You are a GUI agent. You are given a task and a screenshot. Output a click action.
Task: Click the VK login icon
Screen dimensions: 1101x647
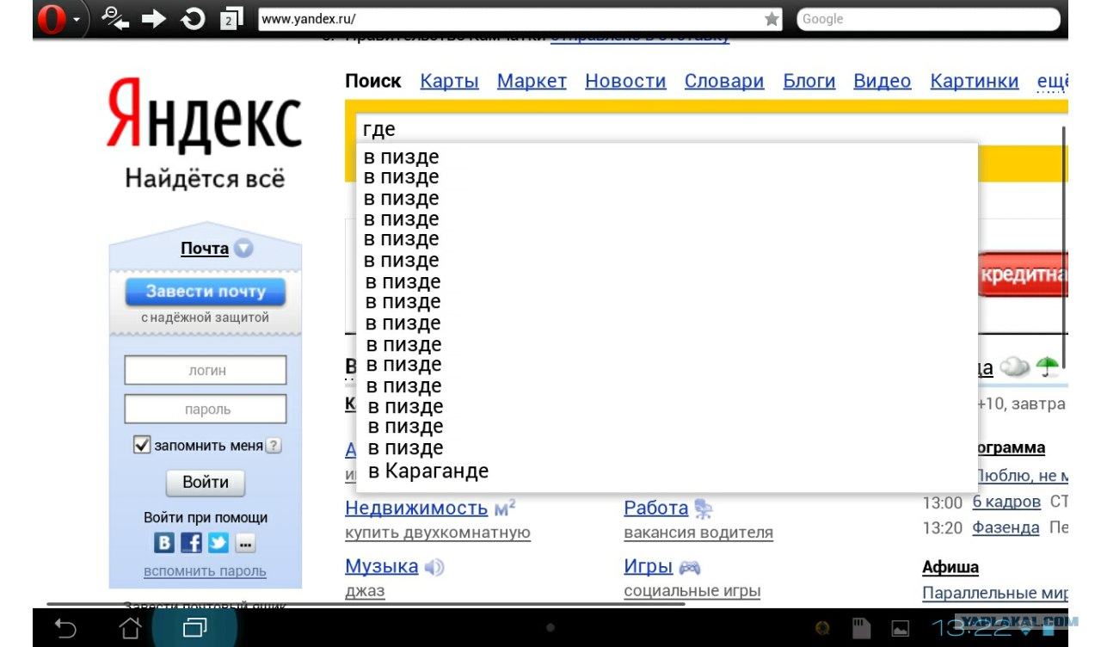coord(164,543)
